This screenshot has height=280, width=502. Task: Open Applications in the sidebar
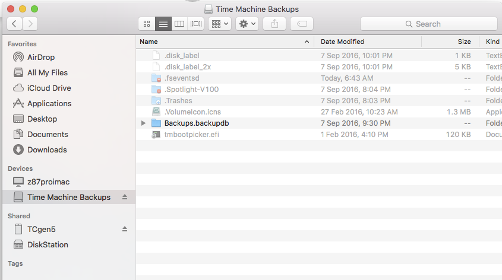(x=49, y=104)
